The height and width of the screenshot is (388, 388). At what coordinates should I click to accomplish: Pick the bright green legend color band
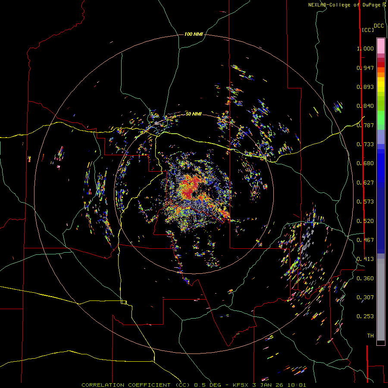381,118
